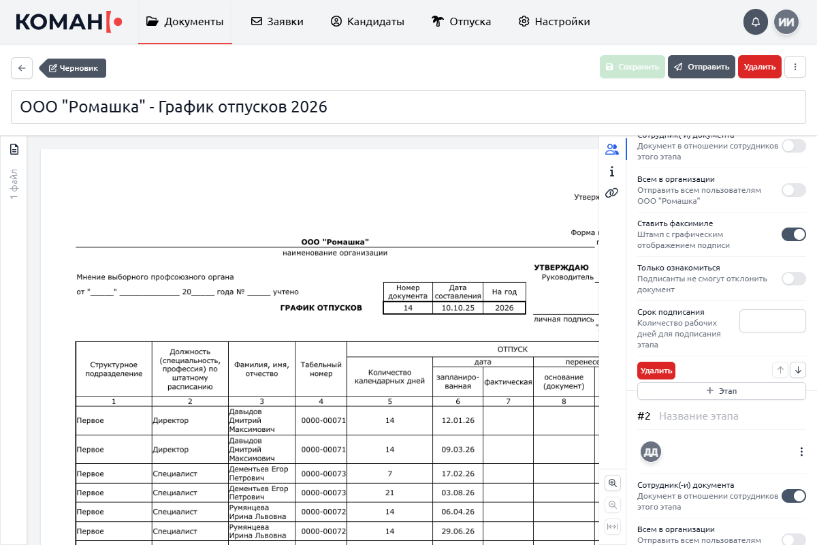
Task: Click the Срок подписания input field
Action: [772, 320]
